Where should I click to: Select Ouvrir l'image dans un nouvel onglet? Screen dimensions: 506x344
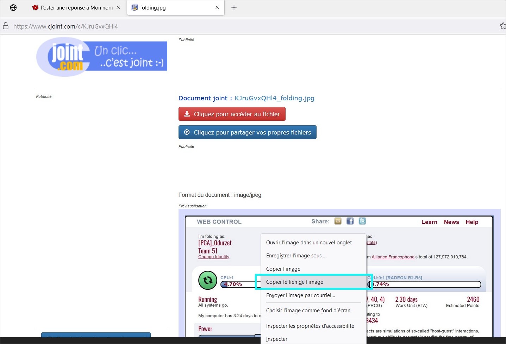(309, 243)
